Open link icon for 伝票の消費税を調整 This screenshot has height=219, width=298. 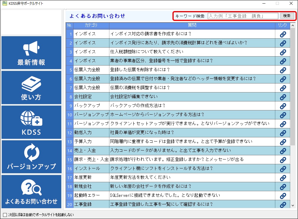283,88
